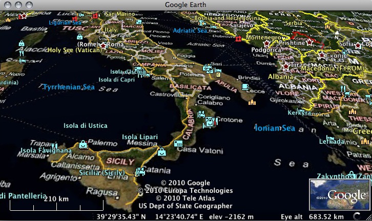This screenshot has height=221, width=372.
Task: Click the red star capital marker at Roma
Action: point(103,46)
